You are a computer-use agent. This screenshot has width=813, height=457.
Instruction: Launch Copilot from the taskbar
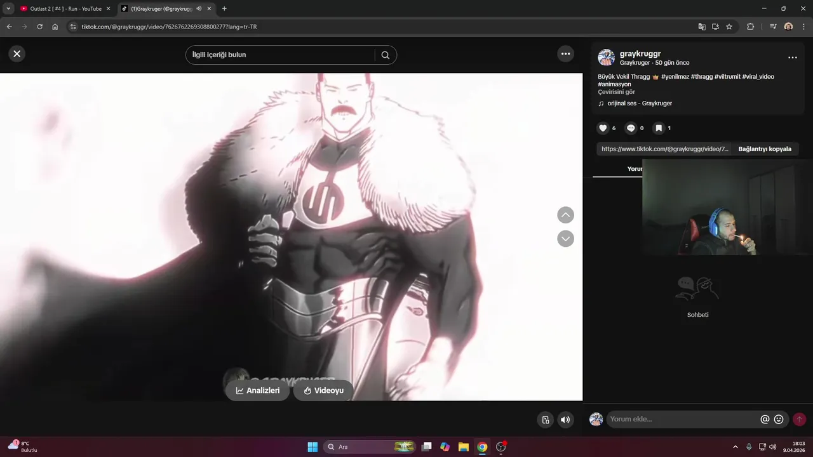pyautogui.click(x=445, y=447)
